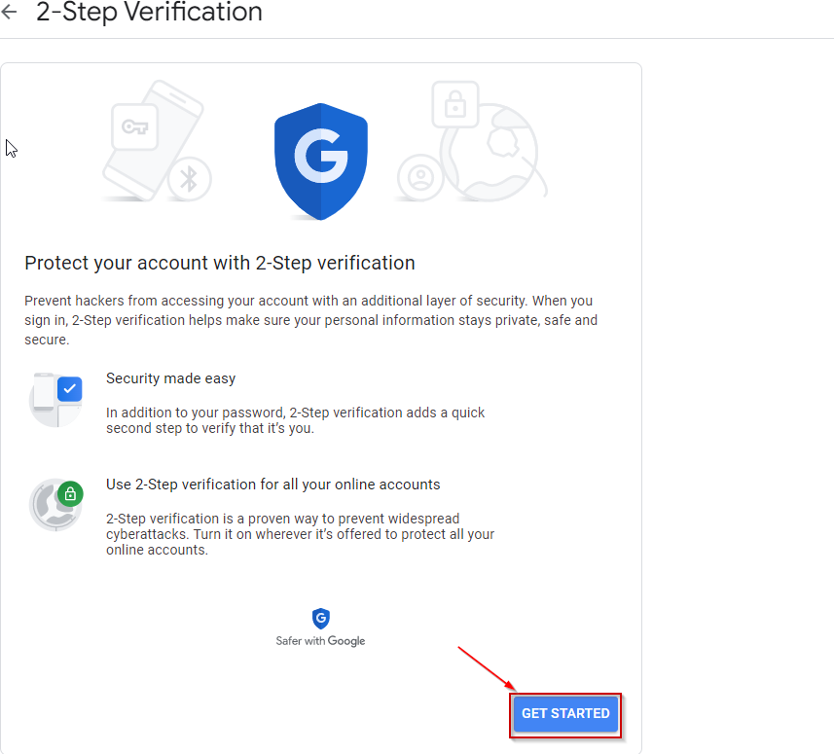The image size is (834, 754).
Task: Click the "2-Step Verification" page title
Action: (x=149, y=13)
